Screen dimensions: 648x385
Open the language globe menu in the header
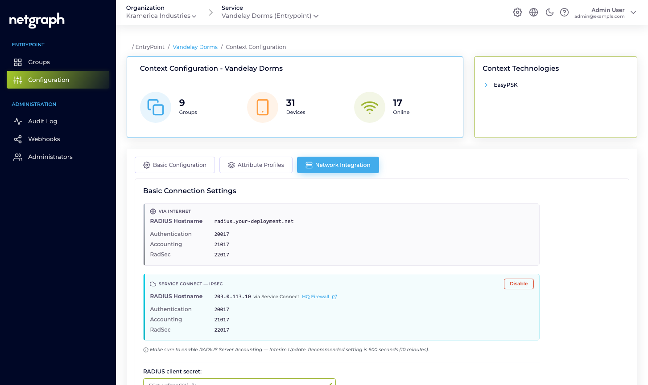tap(533, 12)
